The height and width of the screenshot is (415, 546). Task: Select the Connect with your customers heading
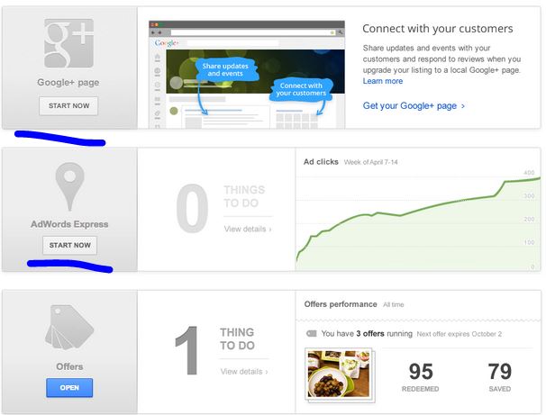(438, 29)
